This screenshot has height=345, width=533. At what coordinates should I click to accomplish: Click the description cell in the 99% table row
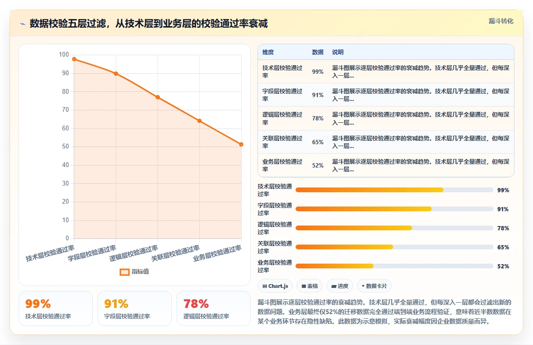coord(421,72)
